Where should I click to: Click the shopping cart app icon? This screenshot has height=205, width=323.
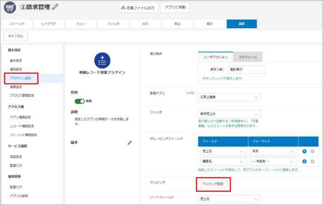click(x=10, y=7)
